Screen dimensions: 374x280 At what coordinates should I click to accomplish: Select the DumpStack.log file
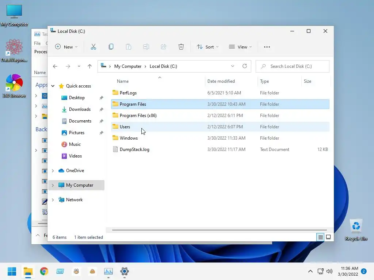(x=220, y=149)
